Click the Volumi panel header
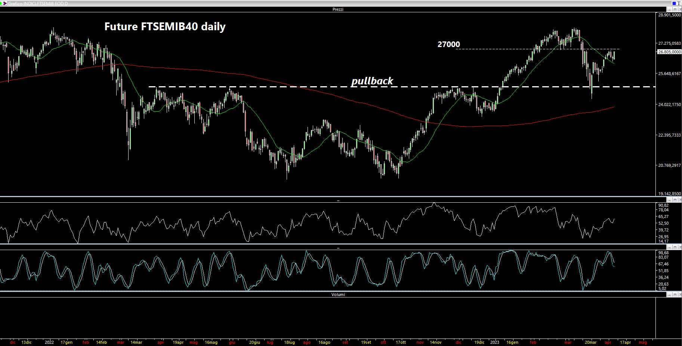The height and width of the screenshot is (346, 682). click(338, 294)
